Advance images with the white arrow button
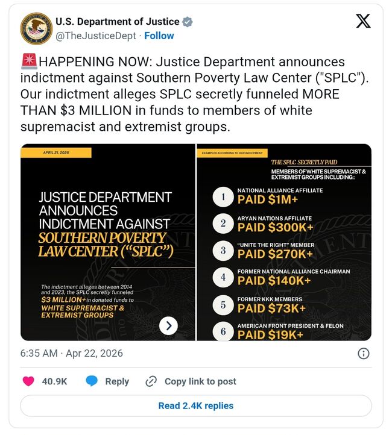Screen dimensions: 392x435 [x=169, y=326]
